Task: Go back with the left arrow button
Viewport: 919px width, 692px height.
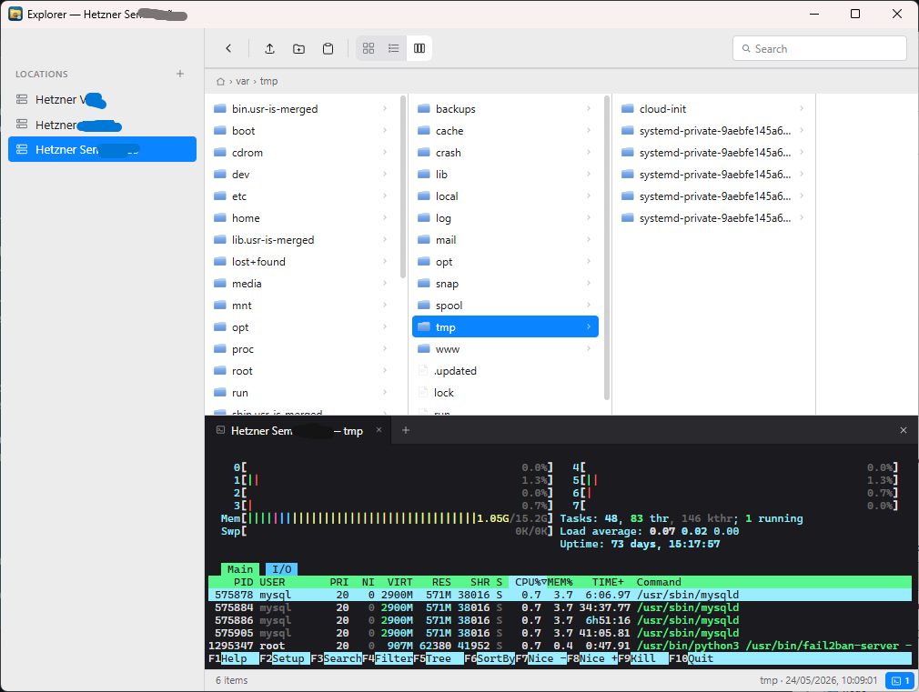Action: coord(228,48)
